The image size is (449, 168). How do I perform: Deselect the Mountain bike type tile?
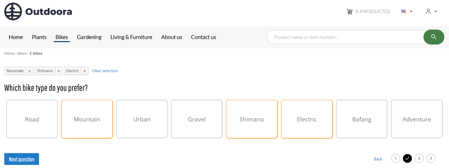point(87,119)
